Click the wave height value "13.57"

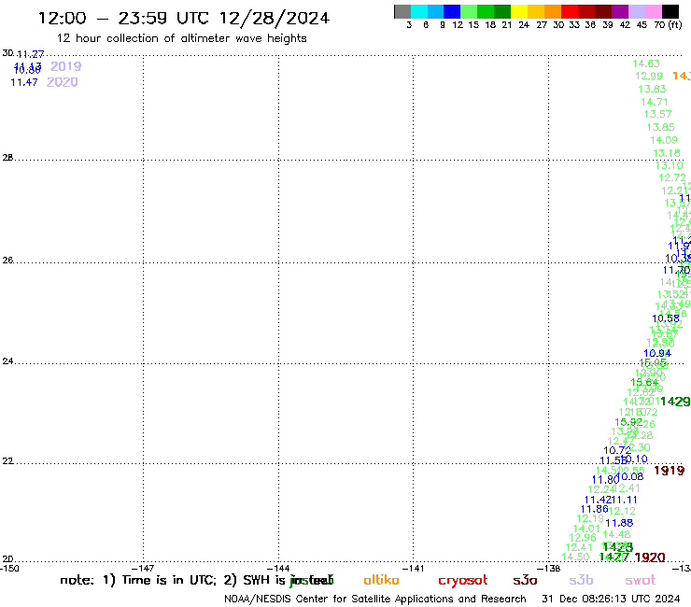pos(657,115)
